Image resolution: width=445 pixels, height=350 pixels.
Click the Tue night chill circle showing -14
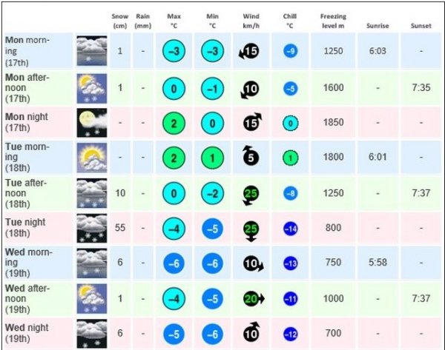coord(291,229)
